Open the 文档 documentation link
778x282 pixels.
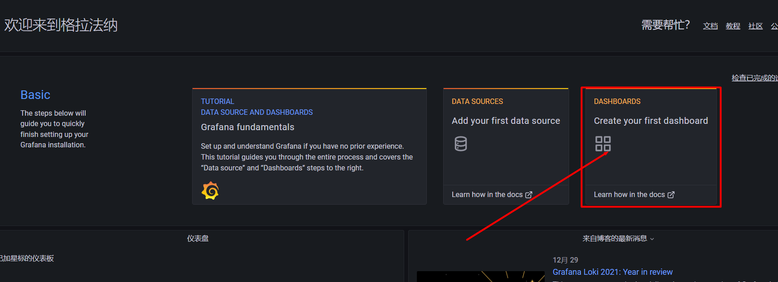point(710,26)
